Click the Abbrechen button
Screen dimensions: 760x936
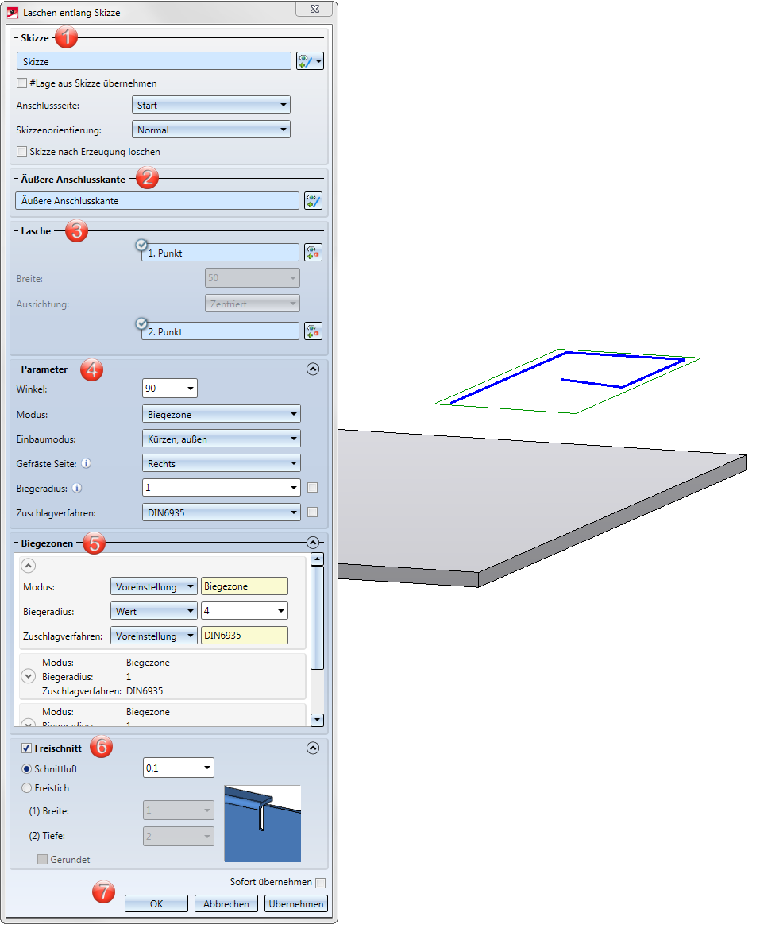pos(226,903)
